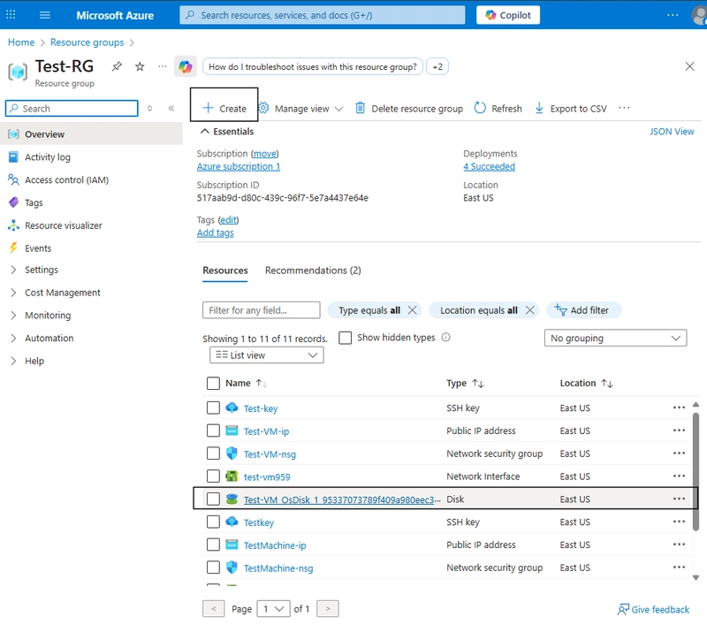Screen dimensions: 707x640
Task: Open more options beside Test-RG title
Action: click(x=163, y=67)
